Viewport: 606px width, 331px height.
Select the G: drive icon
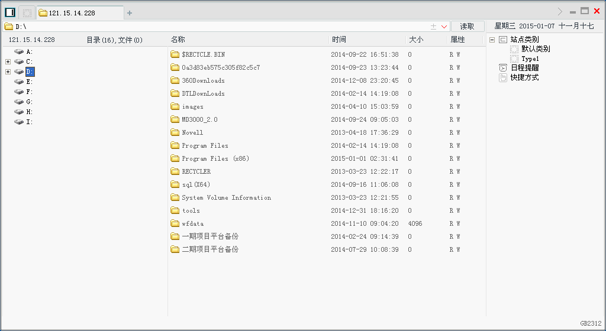[18, 102]
